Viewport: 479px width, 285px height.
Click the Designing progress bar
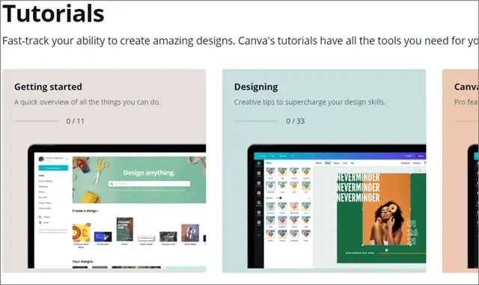[x=256, y=121]
